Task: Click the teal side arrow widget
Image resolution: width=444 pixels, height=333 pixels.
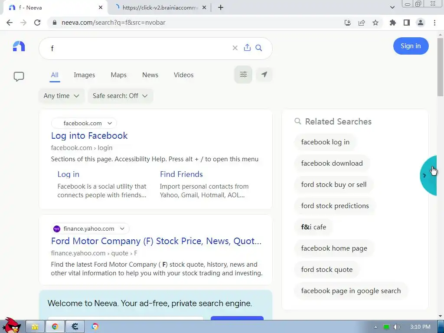Action: [428, 176]
